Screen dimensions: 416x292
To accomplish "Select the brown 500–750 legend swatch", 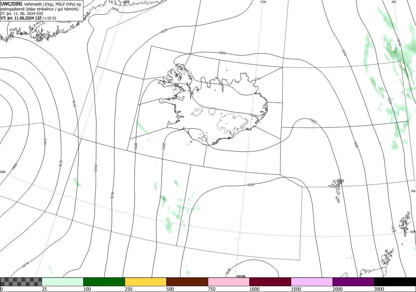I will (187, 282).
